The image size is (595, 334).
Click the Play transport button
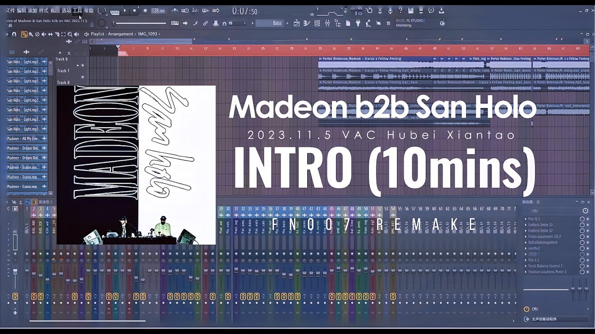(125, 10)
